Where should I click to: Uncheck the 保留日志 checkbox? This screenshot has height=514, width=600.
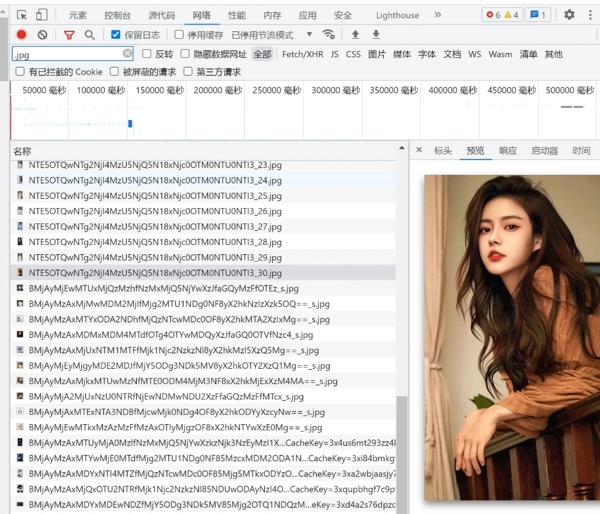pyautogui.click(x=116, y=34)
